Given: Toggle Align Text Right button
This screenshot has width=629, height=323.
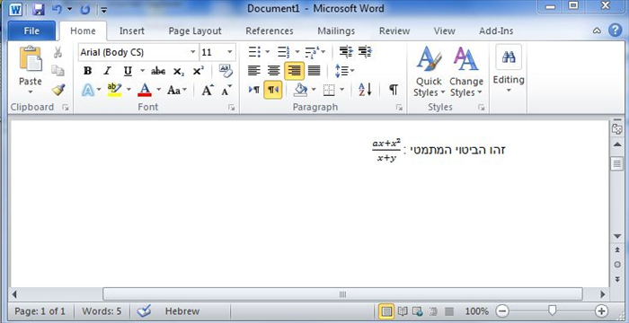Looking at the screenshot, I should click(294, 71).
